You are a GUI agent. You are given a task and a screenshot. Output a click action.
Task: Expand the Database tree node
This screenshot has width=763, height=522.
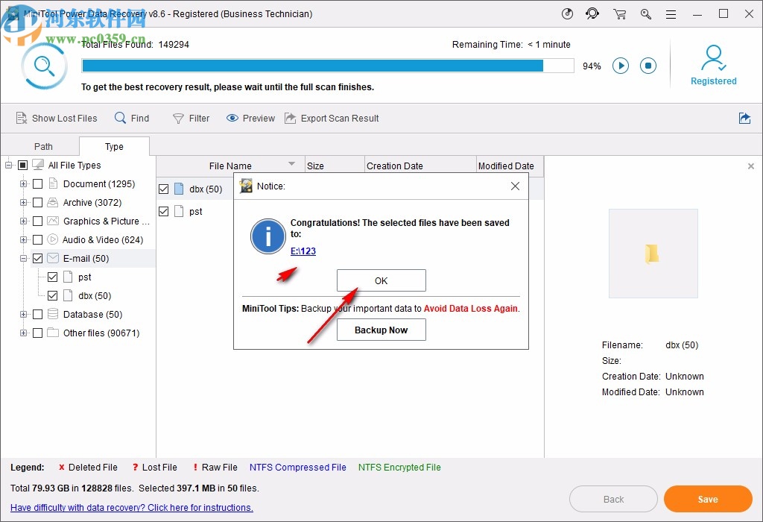tap(23, 314)
